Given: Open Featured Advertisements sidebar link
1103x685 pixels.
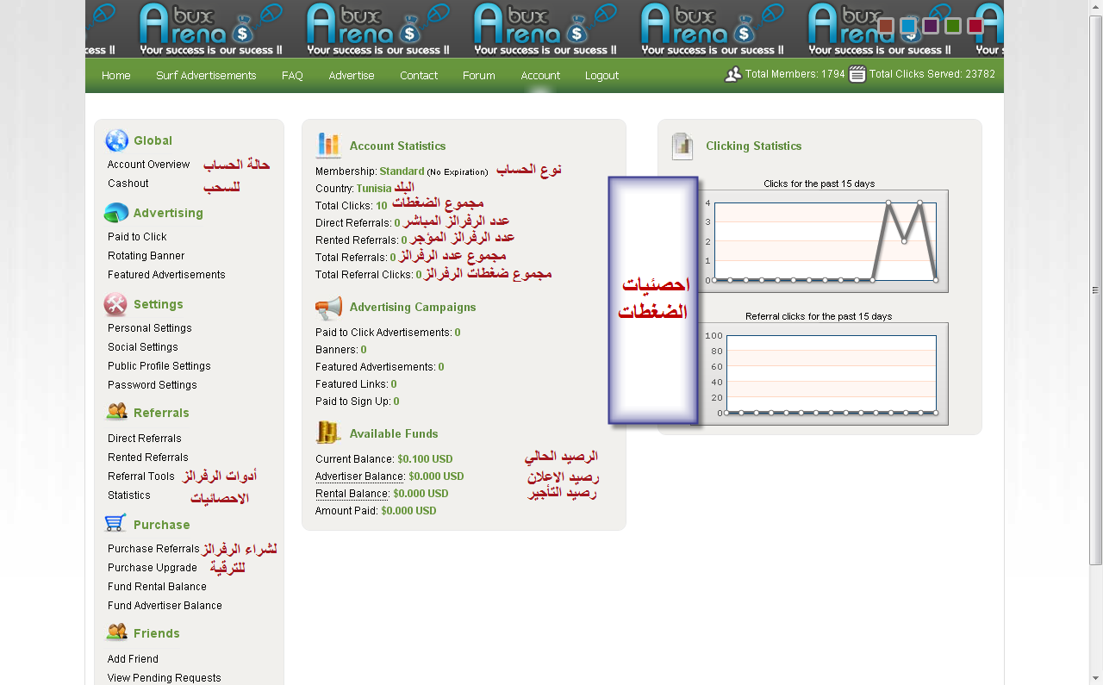Looking at the screenshot, I should point(166,275).
